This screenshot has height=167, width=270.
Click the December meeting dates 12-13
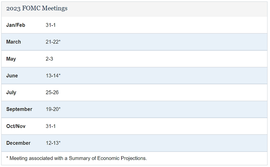(52, 143)
